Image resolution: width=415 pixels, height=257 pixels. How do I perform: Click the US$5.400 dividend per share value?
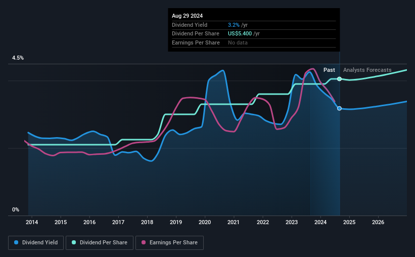240,34
